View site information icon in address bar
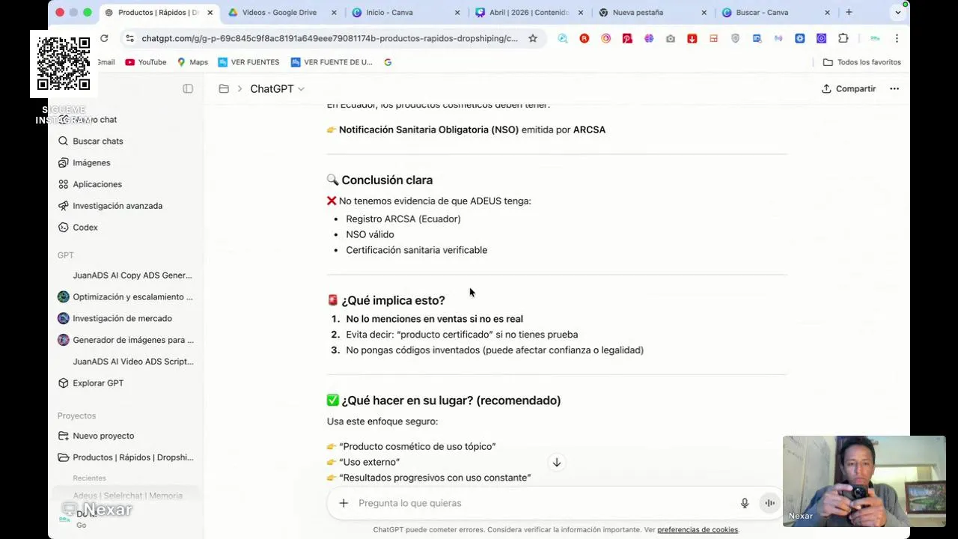958x539 pixels. click(129, 38)
